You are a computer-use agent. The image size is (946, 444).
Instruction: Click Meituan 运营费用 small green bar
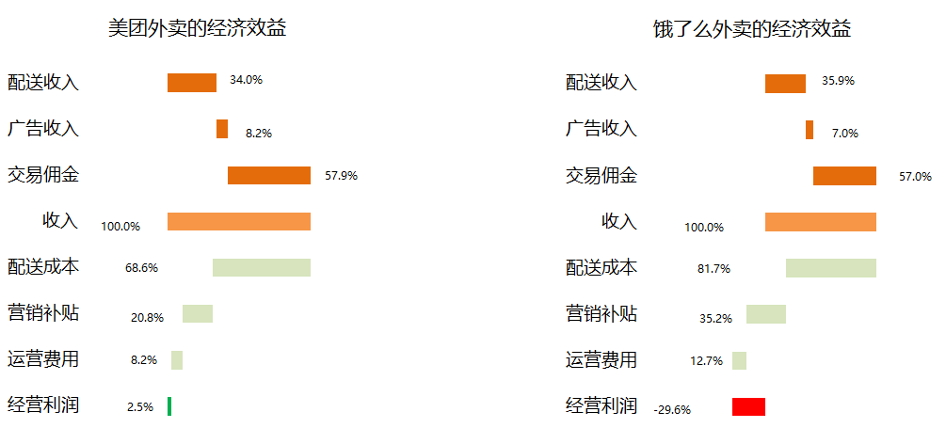tap(177, 360)
